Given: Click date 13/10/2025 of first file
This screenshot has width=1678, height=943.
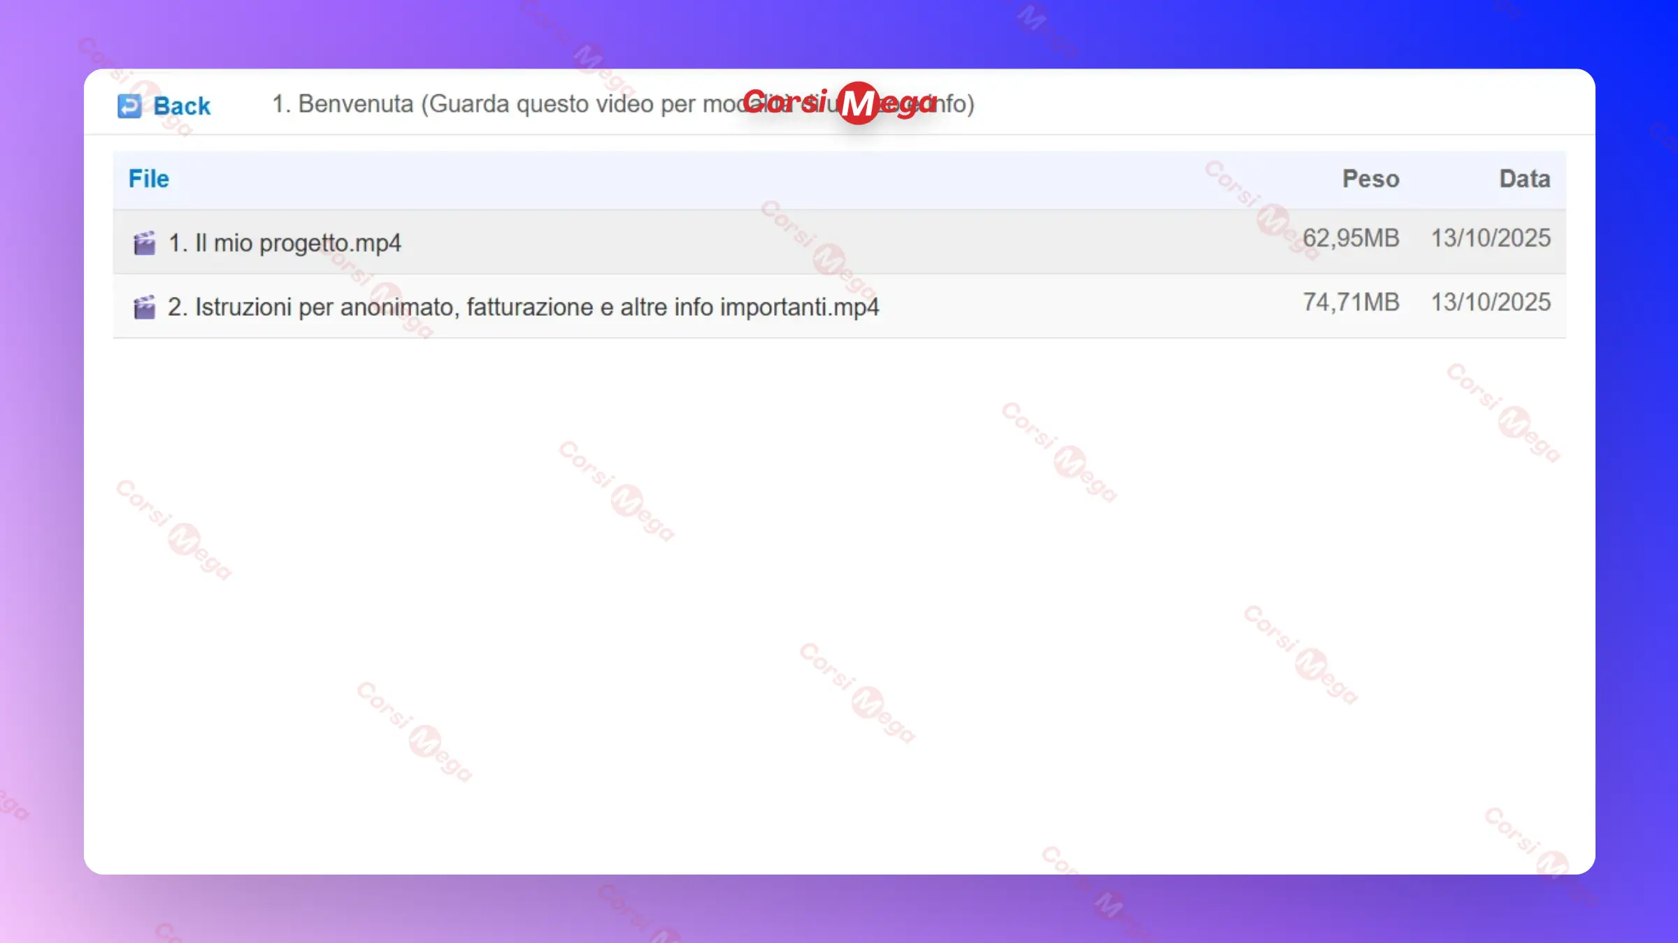Looking at the screenshot, I should pyautogui.click(x=1491, y=238).
